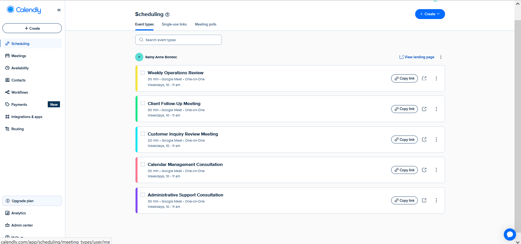Open Workflows in the sidebar
521x244 pixels.
coord(32,92)
